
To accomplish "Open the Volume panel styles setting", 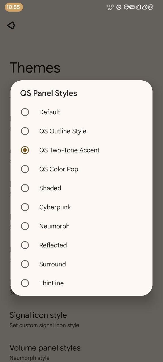I will point(81,352).
